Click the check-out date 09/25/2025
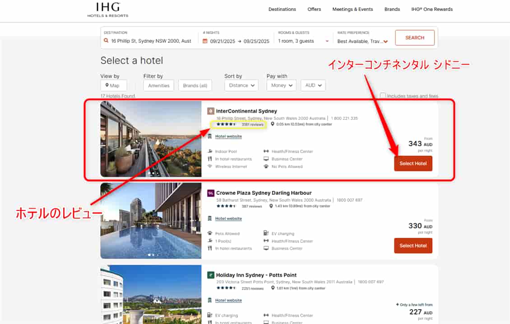Viewport: 510px width, 324px height. (256, 41)
